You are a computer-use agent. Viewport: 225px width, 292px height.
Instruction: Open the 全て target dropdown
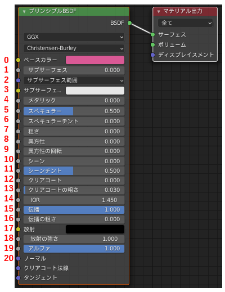pos(185,23)
